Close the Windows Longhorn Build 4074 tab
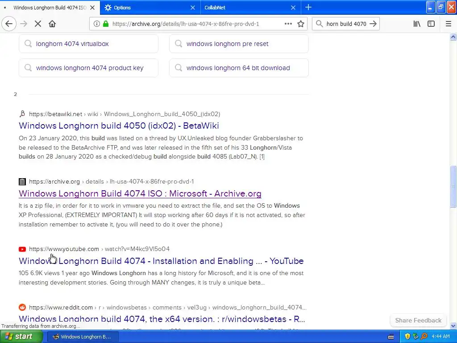The width and height of the screenshot is (457, 343). point(92,8)
